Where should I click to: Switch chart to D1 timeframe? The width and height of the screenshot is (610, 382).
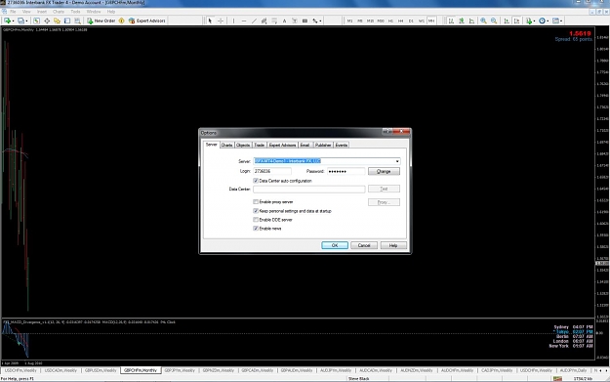pos(411,21)
